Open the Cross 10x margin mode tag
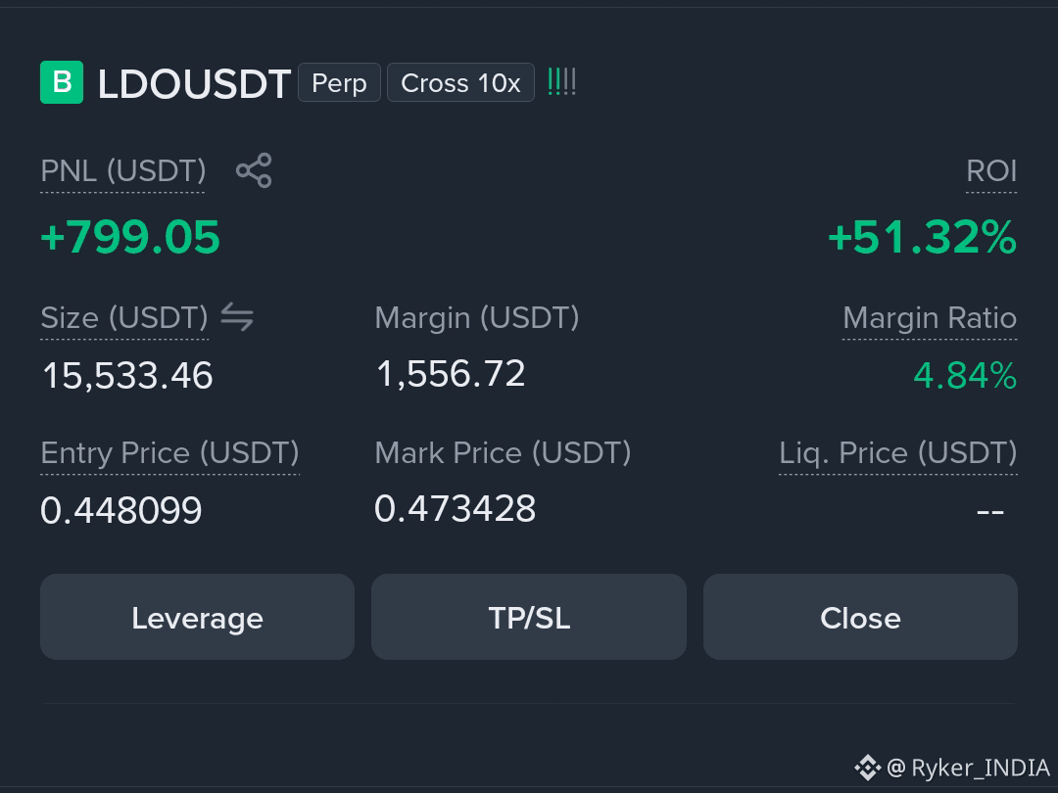 pyautogui.click(x=460, y=82)
